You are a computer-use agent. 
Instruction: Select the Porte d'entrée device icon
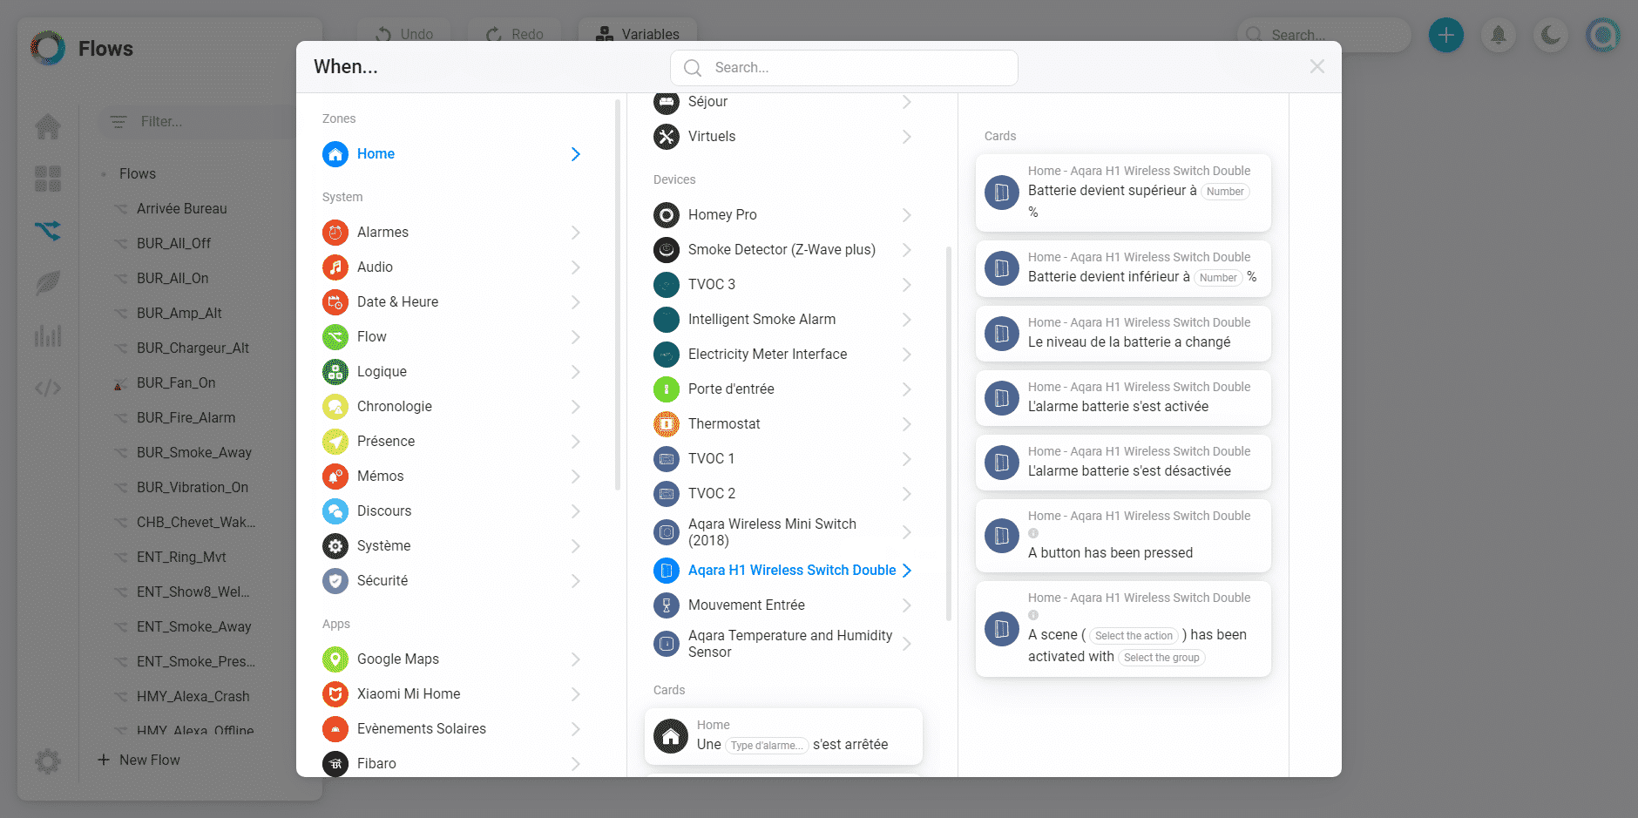[667, 389]
